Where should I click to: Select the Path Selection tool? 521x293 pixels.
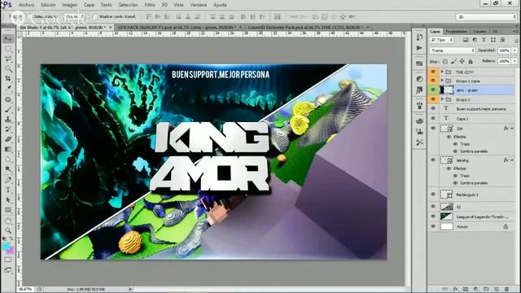[x=8, y=200]
